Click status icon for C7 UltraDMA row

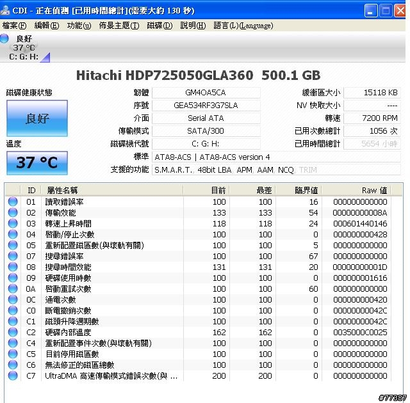click(13, 376)
